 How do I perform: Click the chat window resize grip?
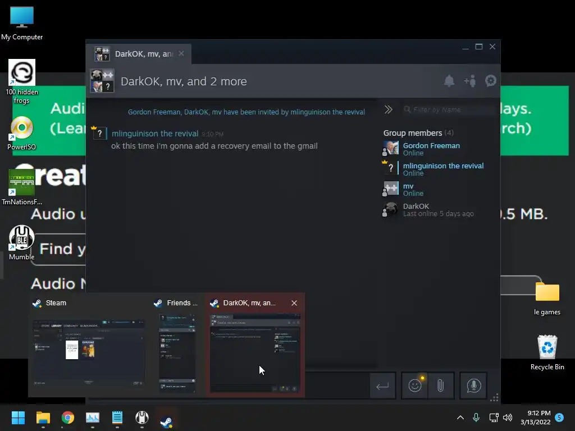click(x=494, y=398)
